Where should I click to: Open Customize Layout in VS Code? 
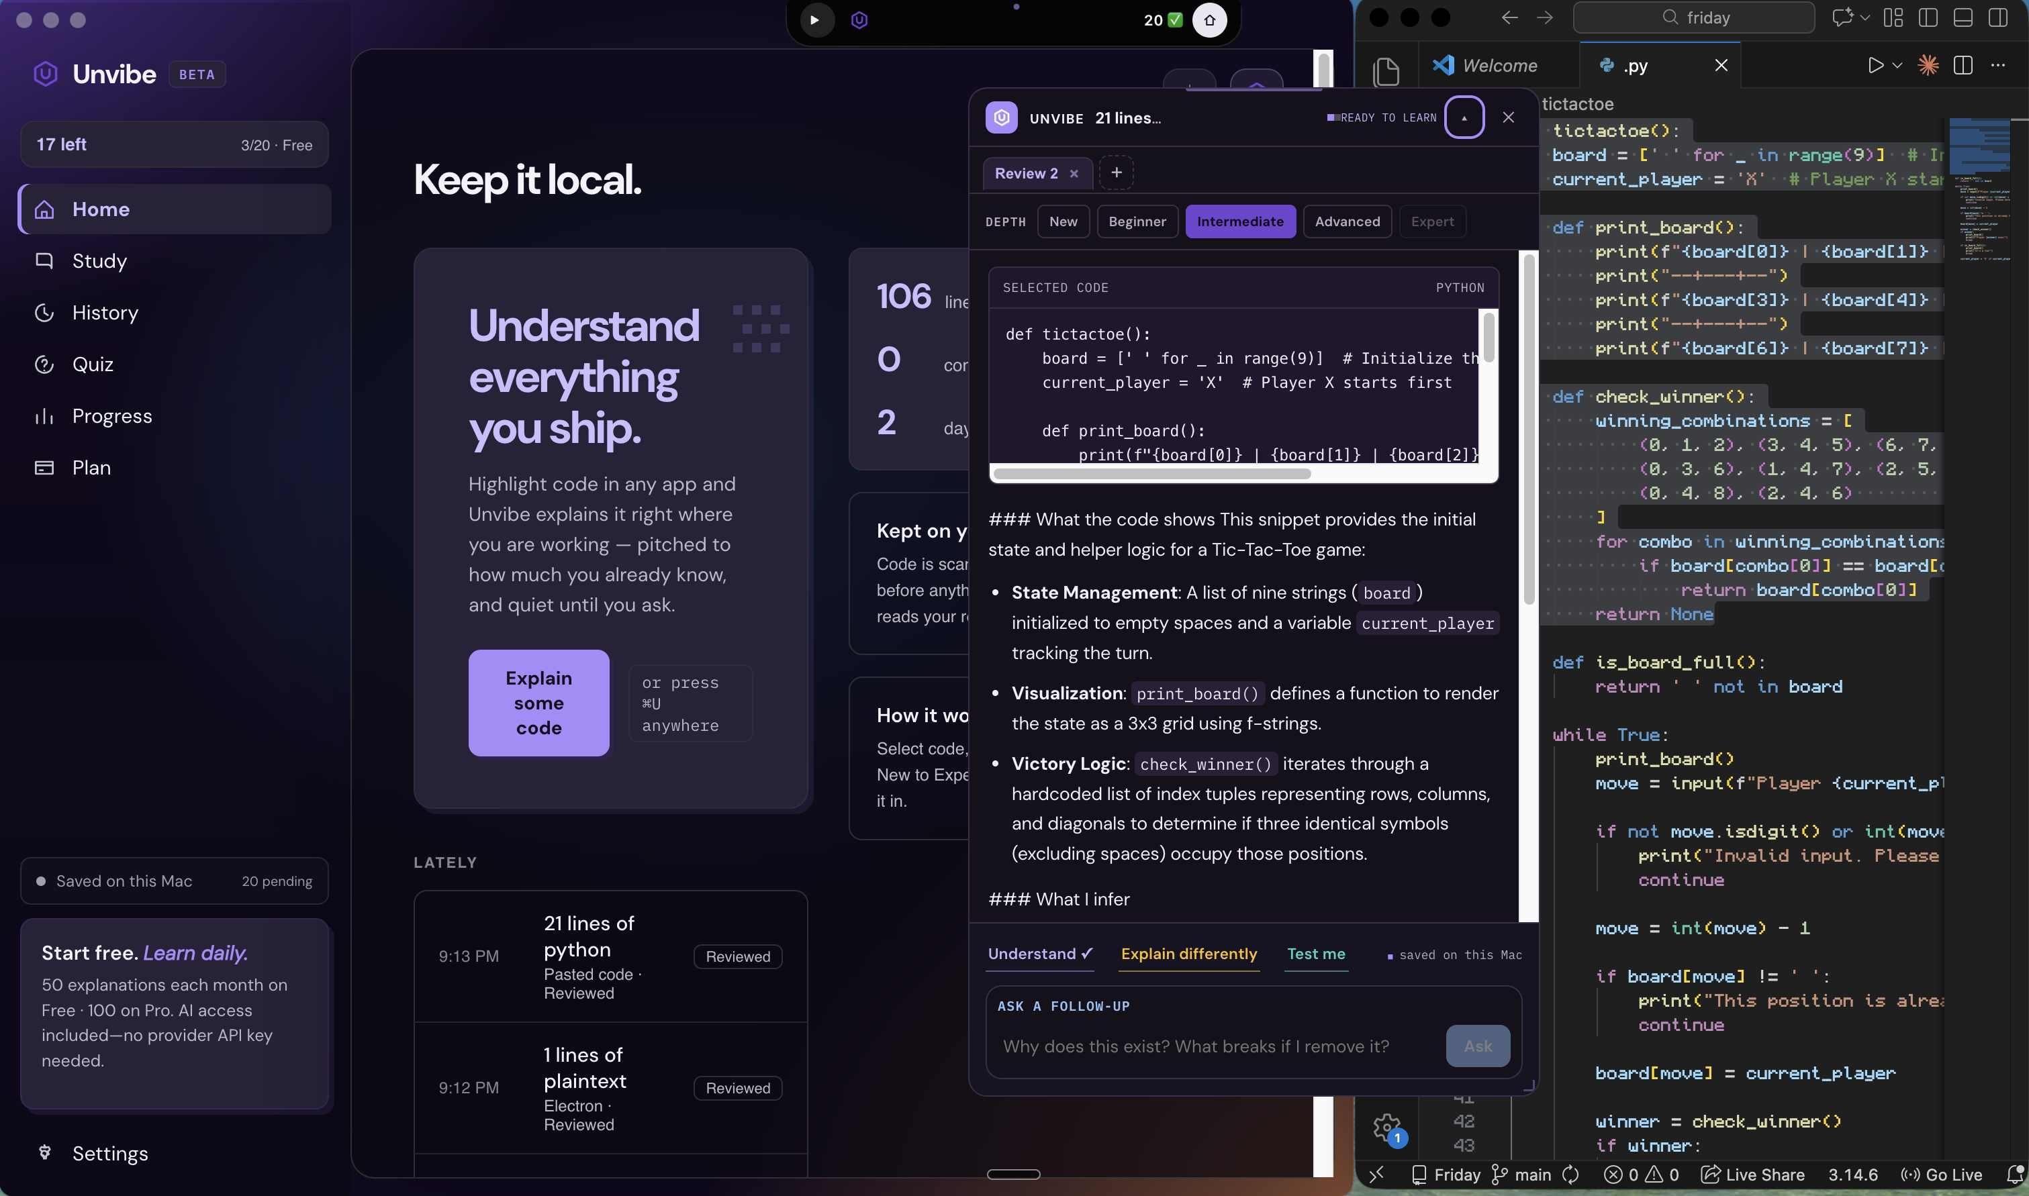point(1893,17)
